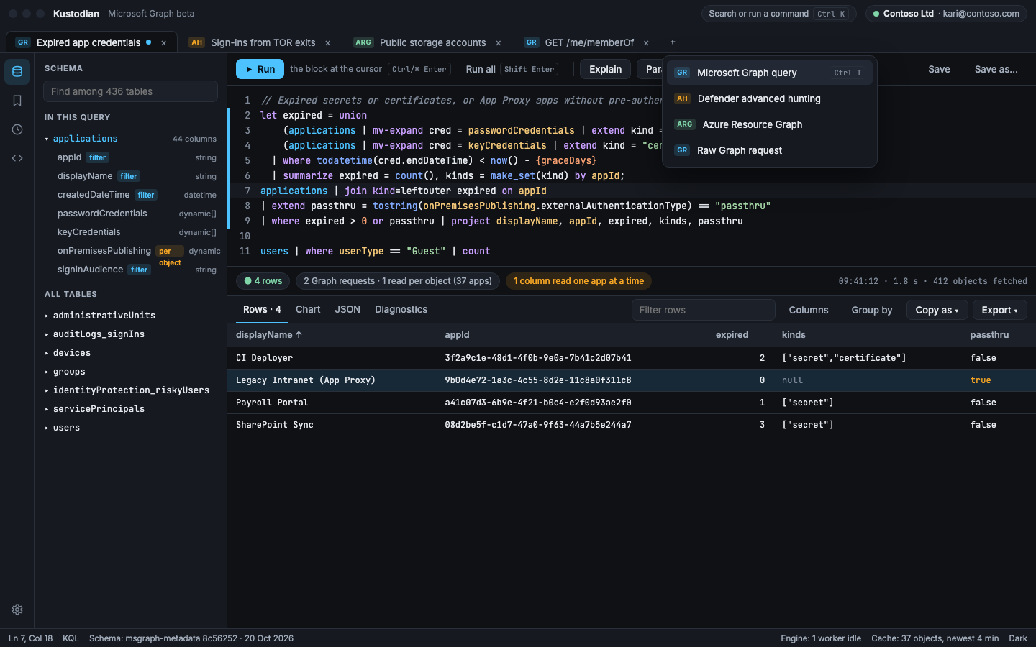Toggle the filter badge on createdDateTime
This screenshot has height=647, width=1036.
pos(146,196)
